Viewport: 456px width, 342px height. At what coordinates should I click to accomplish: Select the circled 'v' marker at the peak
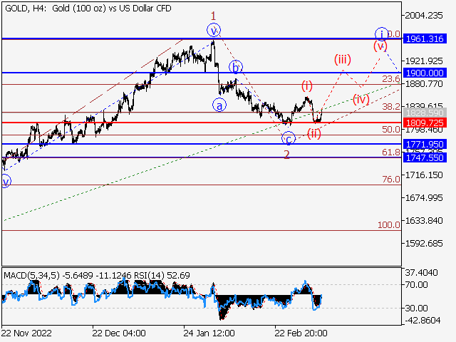click(213, 30)
